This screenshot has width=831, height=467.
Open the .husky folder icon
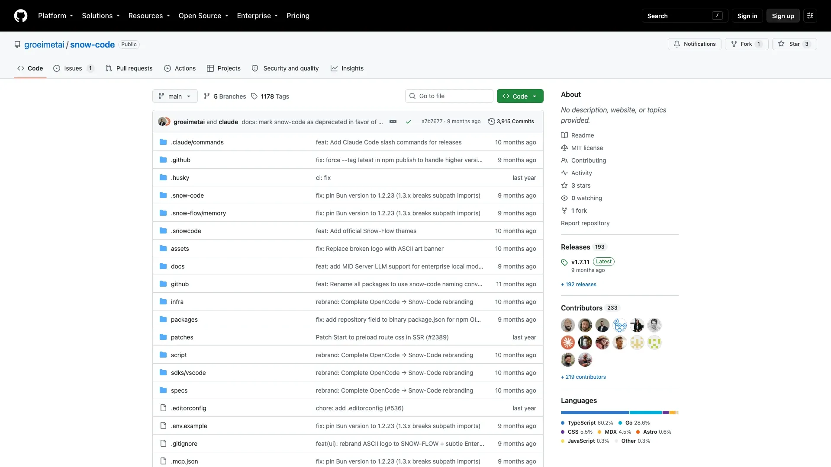coord(163,178)
